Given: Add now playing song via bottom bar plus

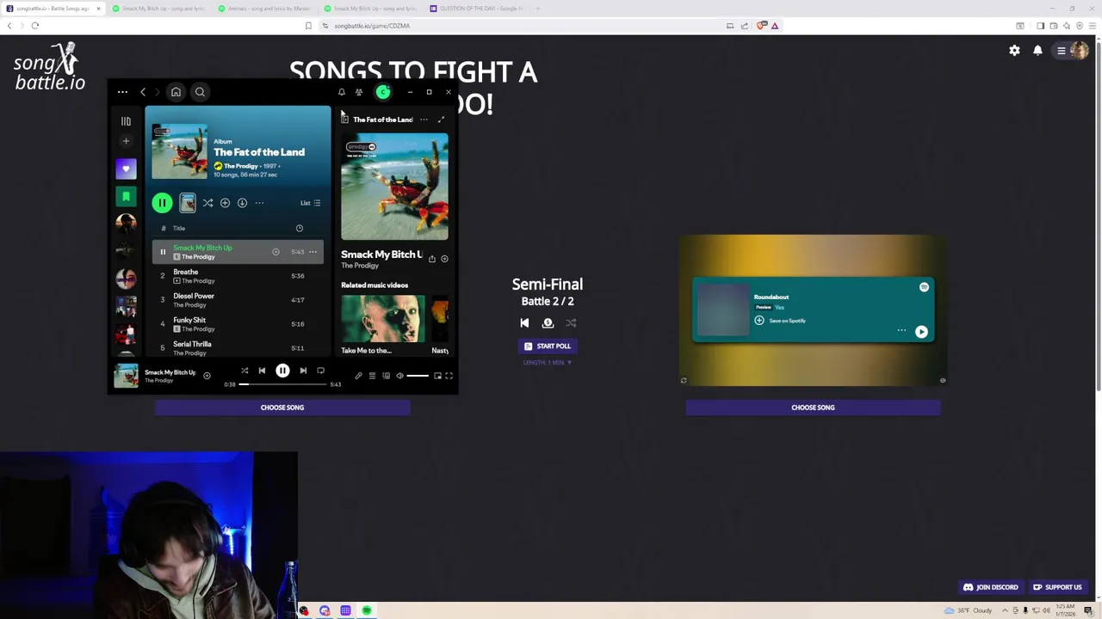Looking at the screenshot, I should 207,376.
